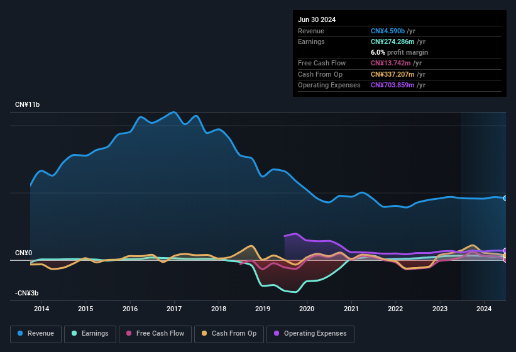Click the CN¥13.742m free cash flow value

pos(391,63)
